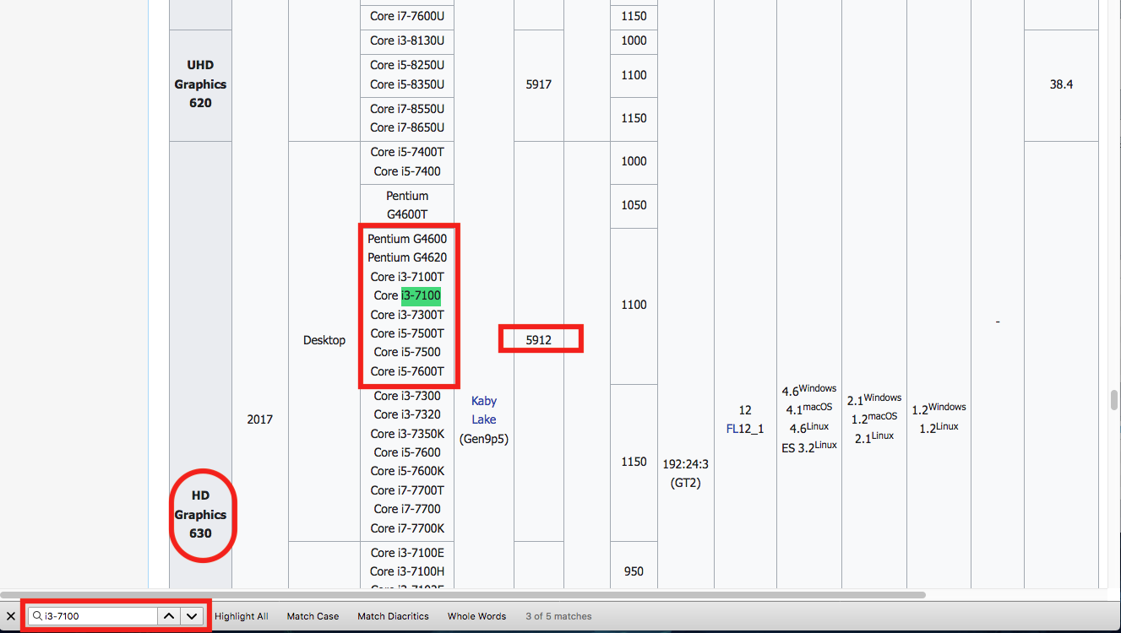Viewport: 1121px width, 633px height.
Task: Click the magnifier icon in find field
Action: pos(37,616)
